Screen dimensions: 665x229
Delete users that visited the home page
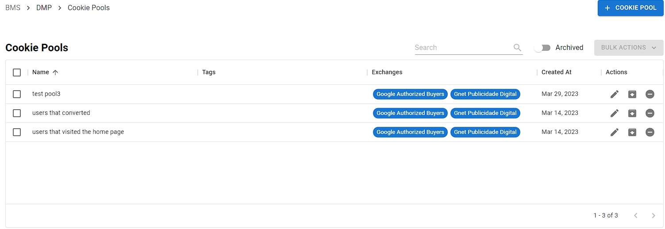[650, 132]
